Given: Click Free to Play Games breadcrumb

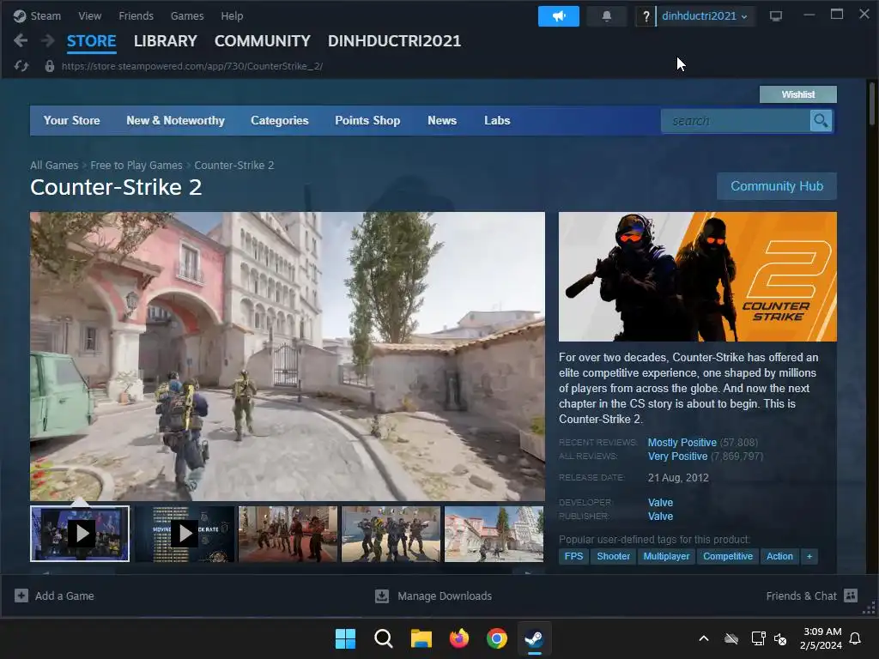Looking at the screenshot, I should (136, 166).
